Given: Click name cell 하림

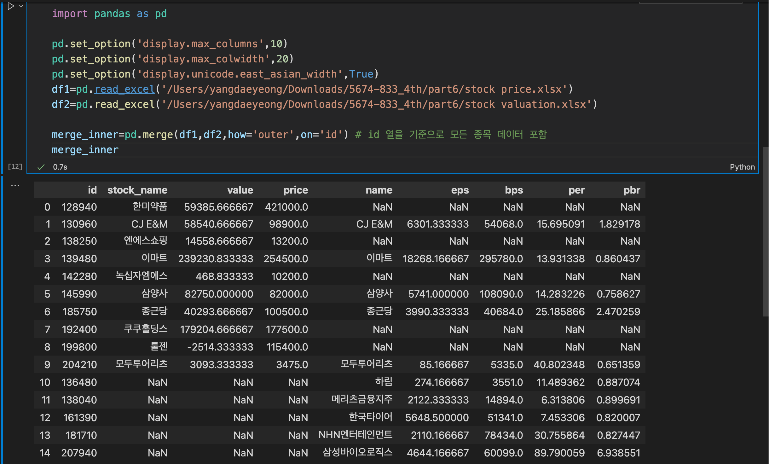Looking at the screenshot, I should [384, 382].
